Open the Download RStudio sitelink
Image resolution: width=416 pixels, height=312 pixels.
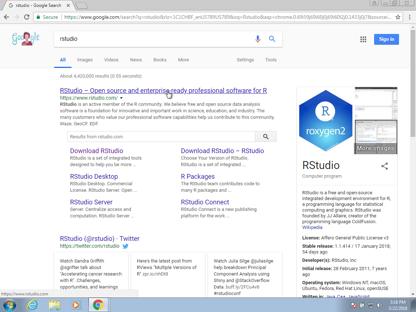pyautogui.click(x=96, y=151)
